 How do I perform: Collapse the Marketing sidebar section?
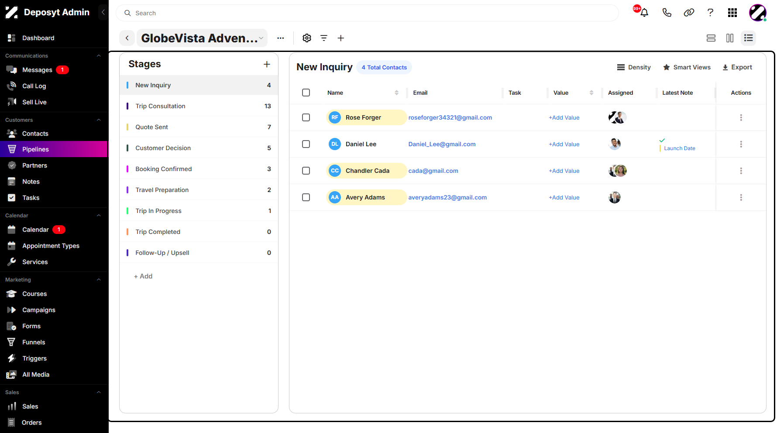pos(99,280)
